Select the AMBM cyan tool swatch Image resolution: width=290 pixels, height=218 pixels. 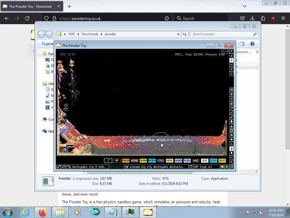(152, 161)
